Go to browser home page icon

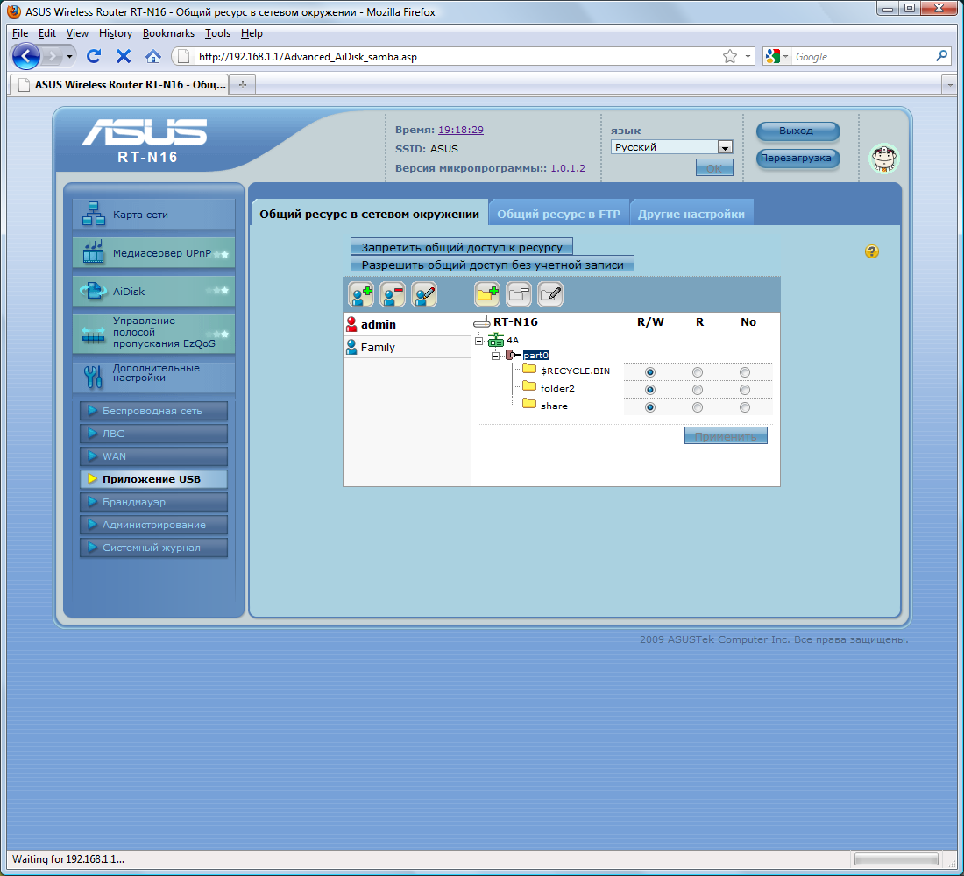[x=153, y=57]
